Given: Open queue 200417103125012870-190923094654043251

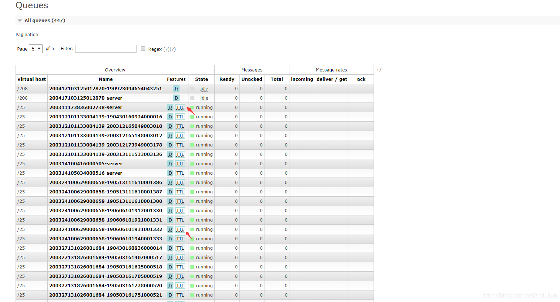Looking at the screenshot, I should [x=105, y=89].
